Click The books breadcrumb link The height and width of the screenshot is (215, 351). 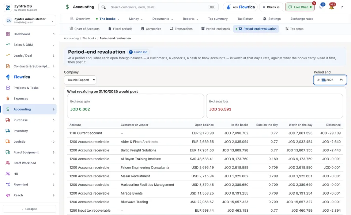[89, 38]
